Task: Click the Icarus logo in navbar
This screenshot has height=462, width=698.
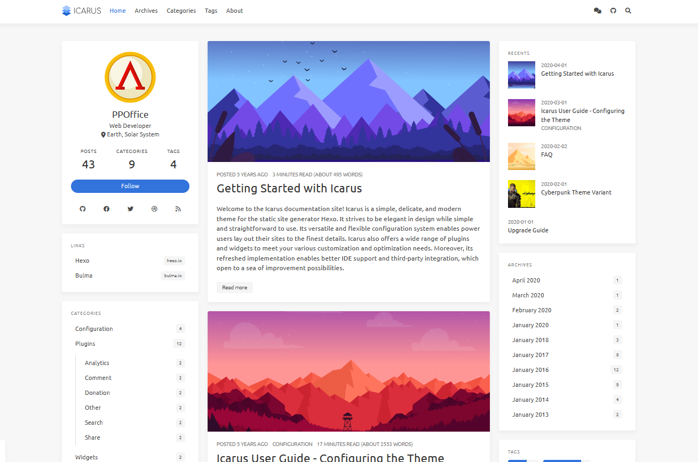Action: tap(81, 11)
